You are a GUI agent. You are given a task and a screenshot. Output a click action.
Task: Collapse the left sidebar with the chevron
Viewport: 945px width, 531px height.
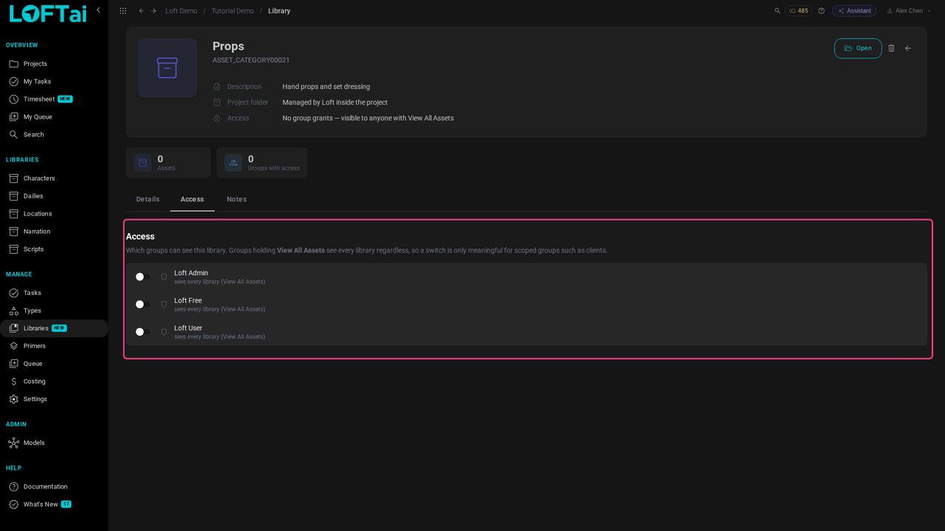[98, 10]
